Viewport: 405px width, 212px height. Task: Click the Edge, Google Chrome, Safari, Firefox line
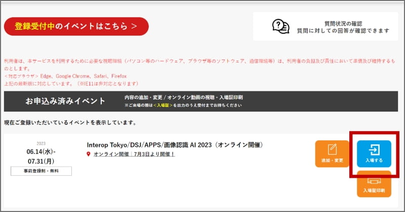click(66, 76)
